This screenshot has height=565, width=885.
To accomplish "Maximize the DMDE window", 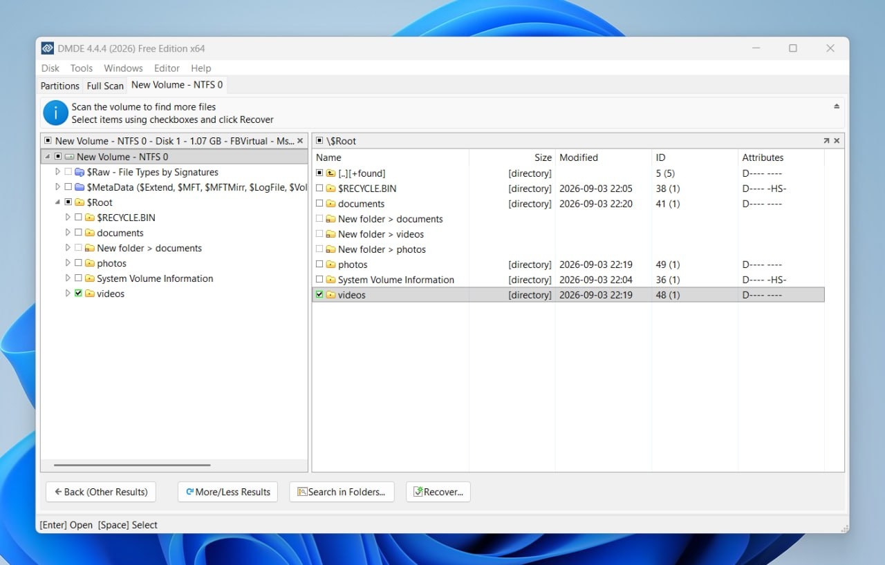I will [x=793, y=48].
